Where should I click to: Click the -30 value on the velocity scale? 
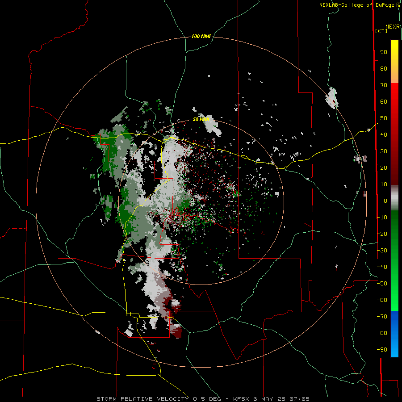coord(382,251)
